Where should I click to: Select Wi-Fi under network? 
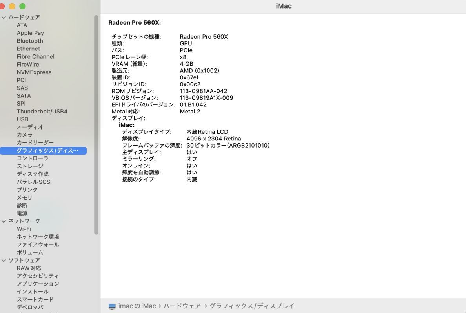pyautogui.click(x=24, y=229)
